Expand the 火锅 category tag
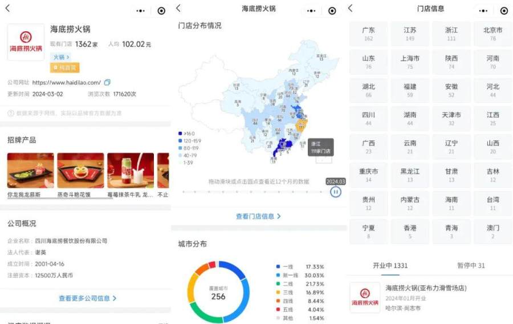 (x=61, y=57)
